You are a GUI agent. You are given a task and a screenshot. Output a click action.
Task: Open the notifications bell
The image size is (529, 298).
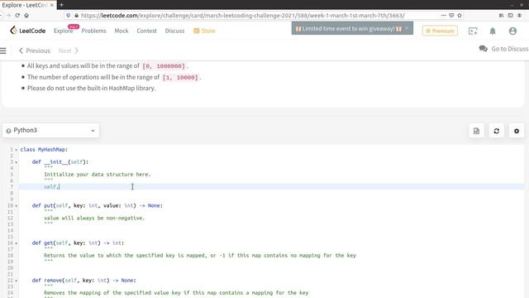[493, 31]
